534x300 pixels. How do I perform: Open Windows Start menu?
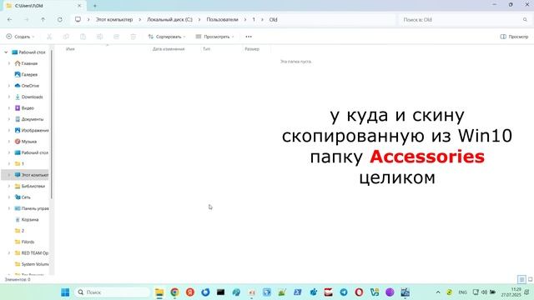(x=65, y=292)
